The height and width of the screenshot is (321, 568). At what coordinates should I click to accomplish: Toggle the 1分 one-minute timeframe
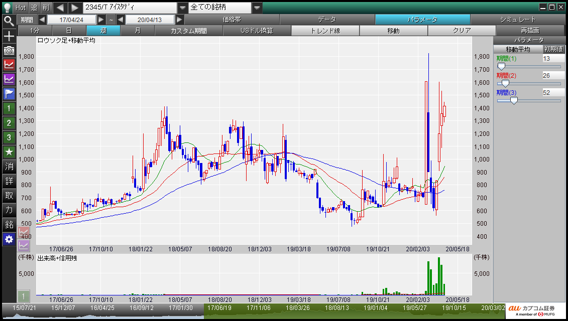(x=34, y=31)
